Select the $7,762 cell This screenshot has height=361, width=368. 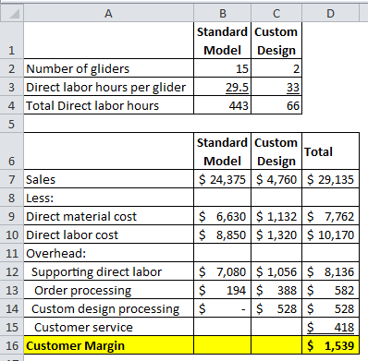330,216
